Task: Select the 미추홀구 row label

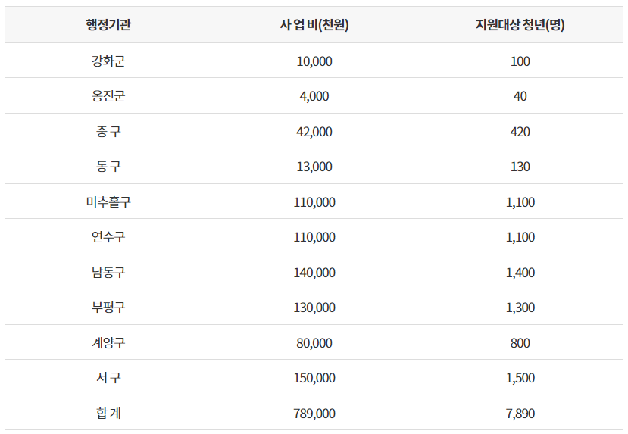Action: point(108,201)
